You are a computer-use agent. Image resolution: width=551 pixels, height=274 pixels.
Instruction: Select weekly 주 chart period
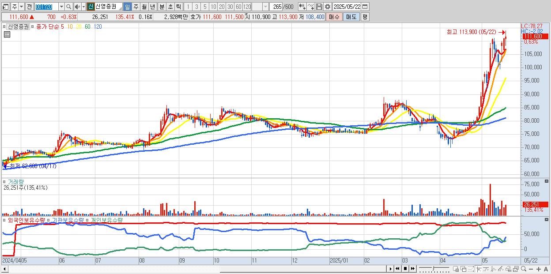pyautogui.click(x=136, y=7)
